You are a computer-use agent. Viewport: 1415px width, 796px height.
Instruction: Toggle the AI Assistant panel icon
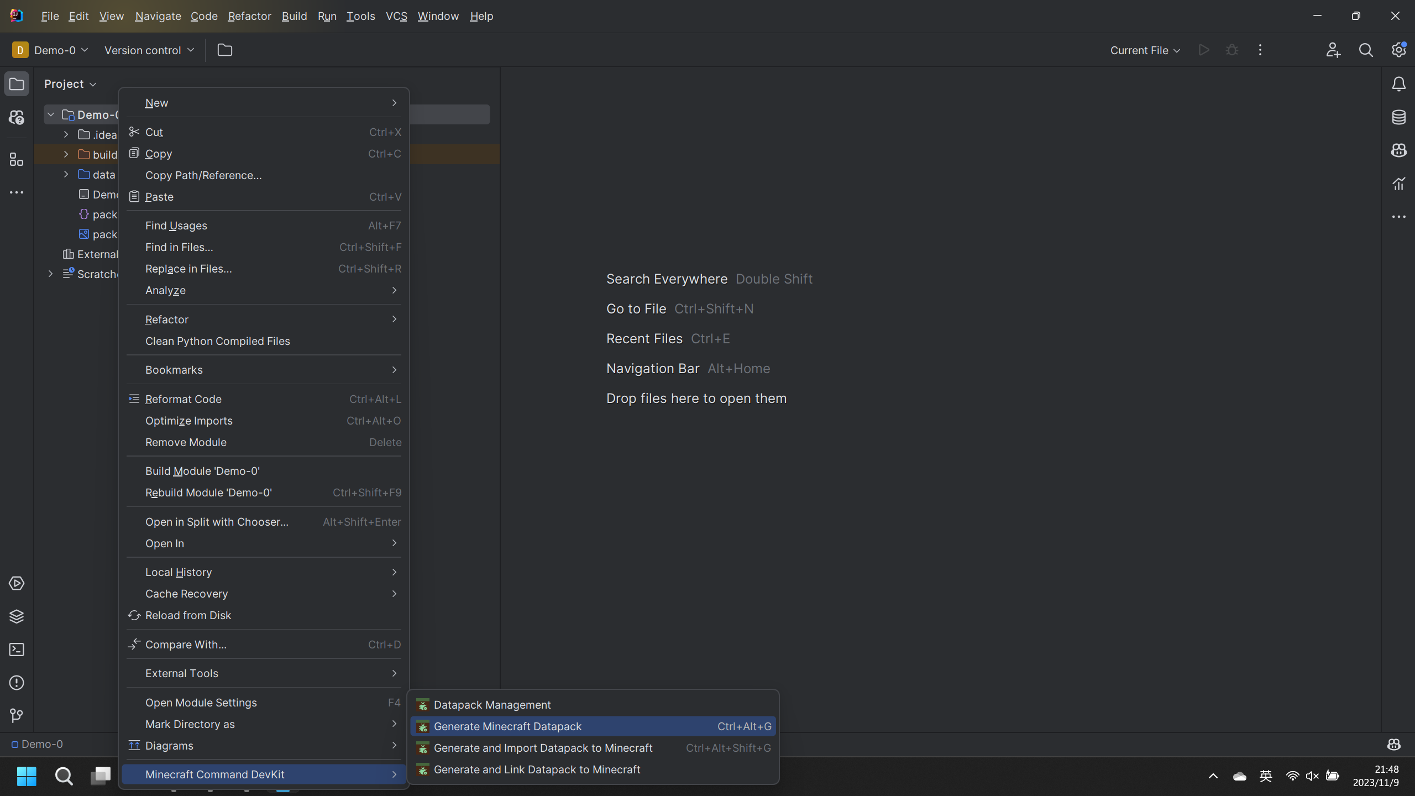click(1401, 150)
